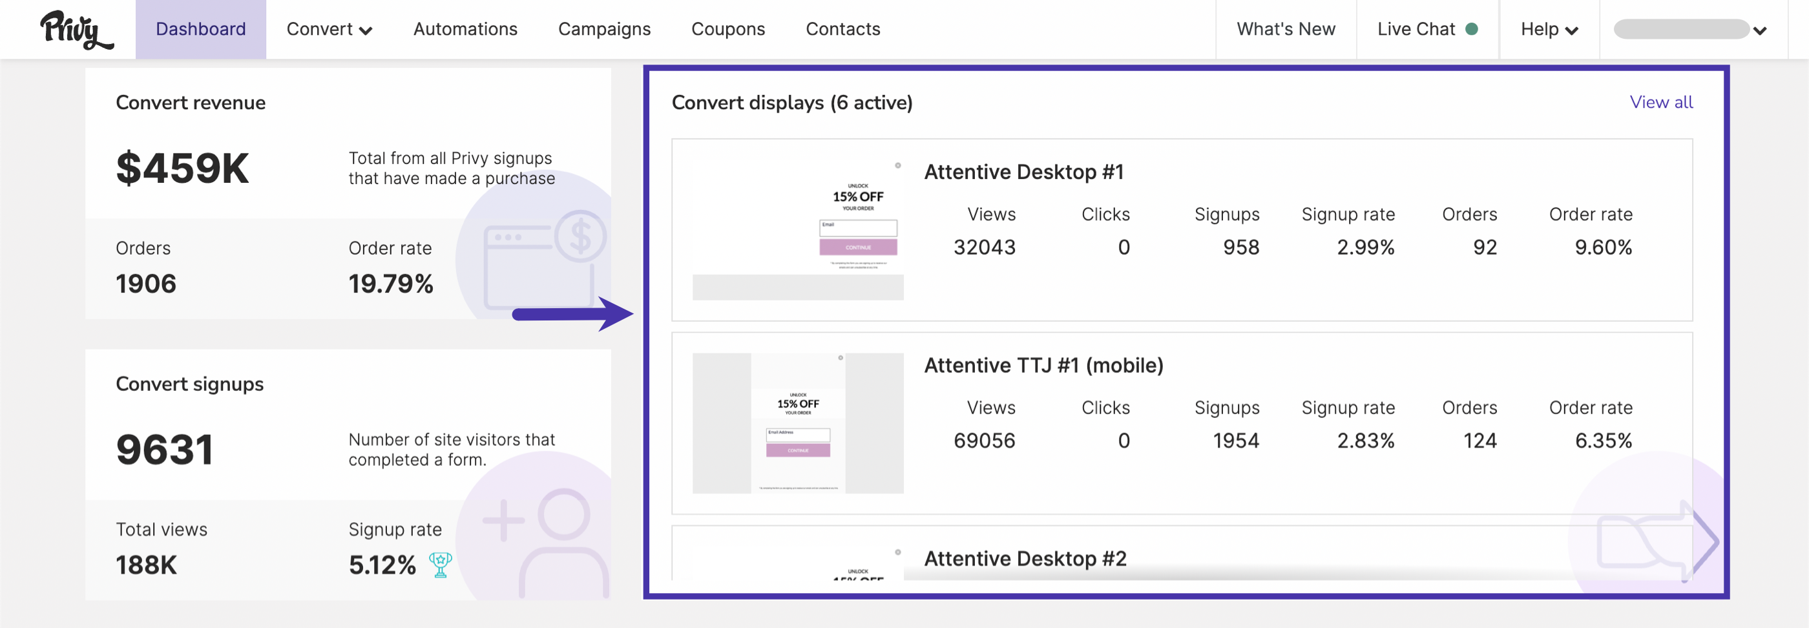Click the green Live Chat status dot
1809x628 pixels.
(x=1472, y=30)
